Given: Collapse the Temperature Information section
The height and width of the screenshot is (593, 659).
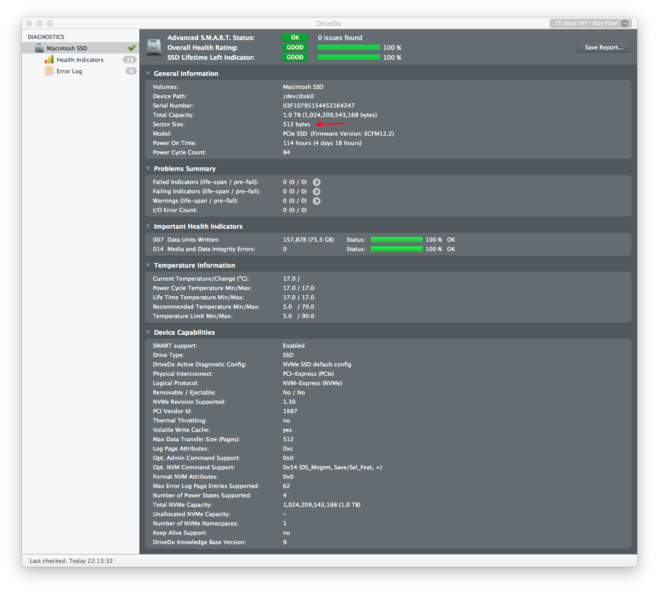Looking at the screenshot, I should tap(148, 266).
